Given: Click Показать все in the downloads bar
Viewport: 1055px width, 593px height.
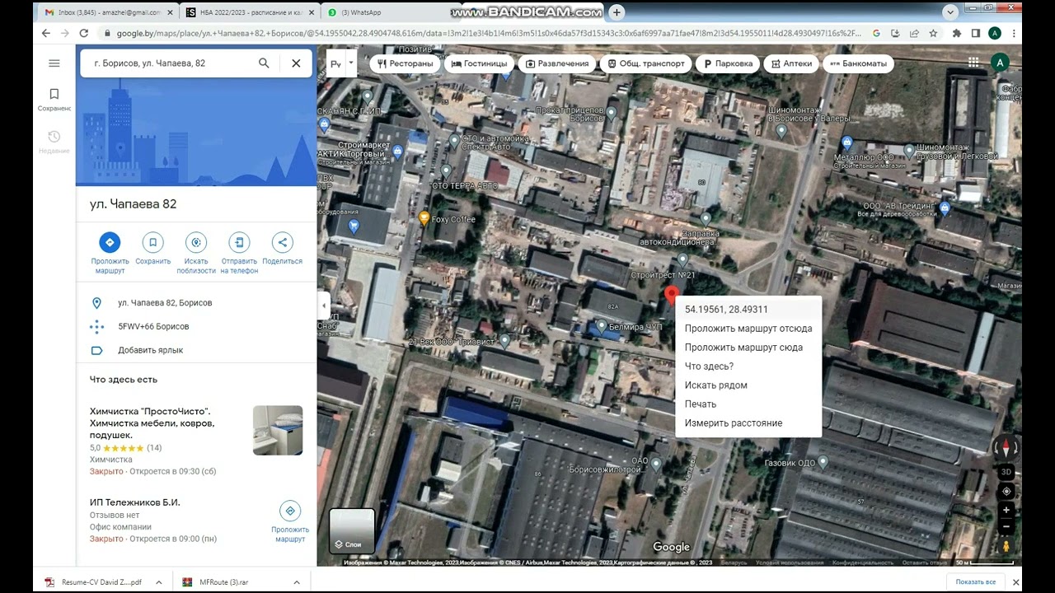Looking at the screenshot, I should [x=976, y=582].
